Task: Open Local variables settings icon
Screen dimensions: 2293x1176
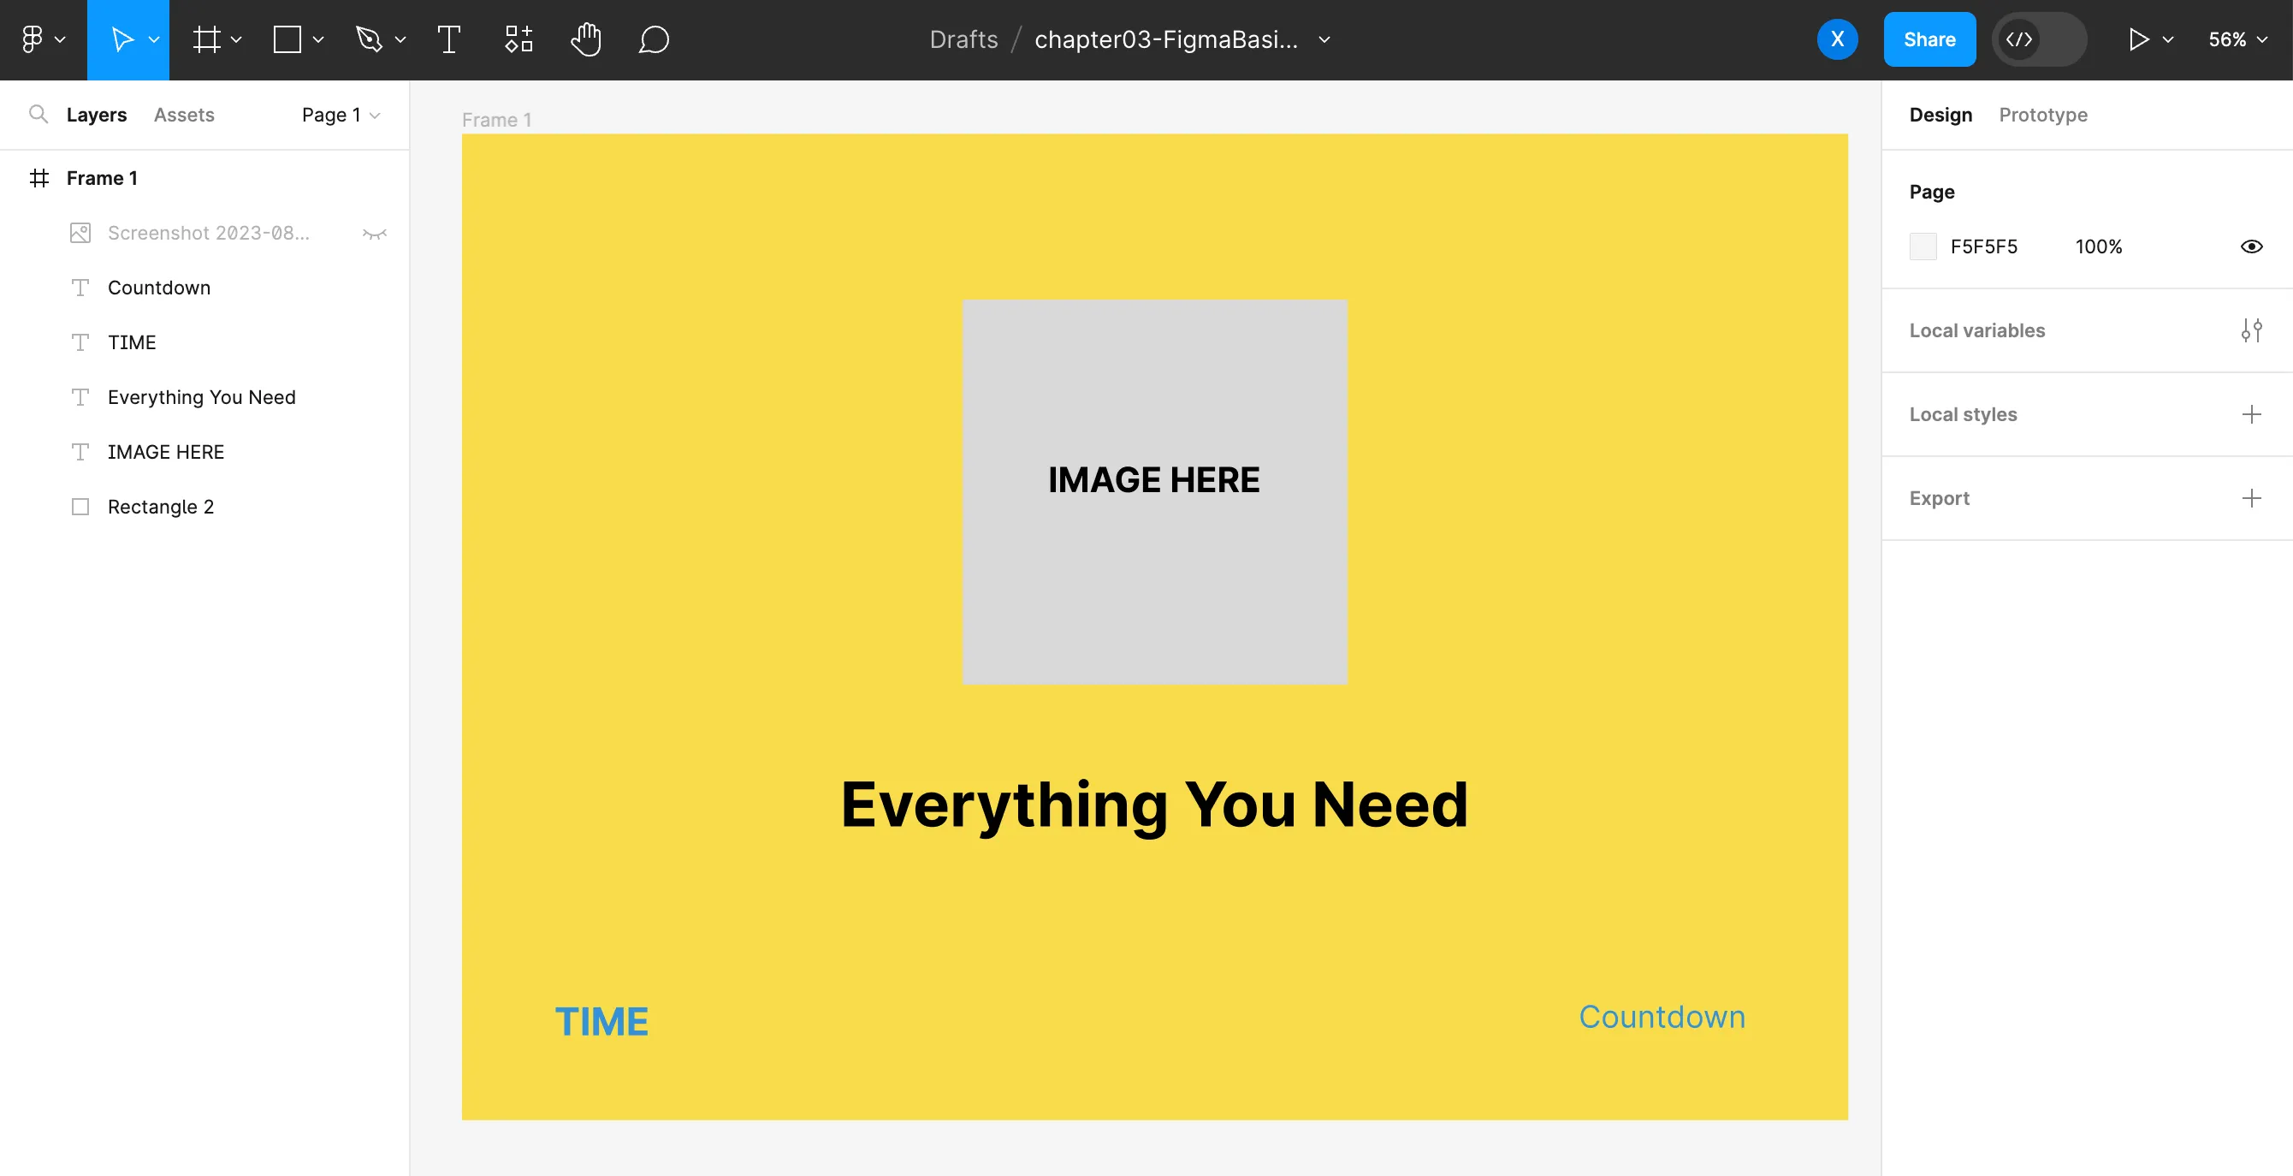Action: [2250, 330]
